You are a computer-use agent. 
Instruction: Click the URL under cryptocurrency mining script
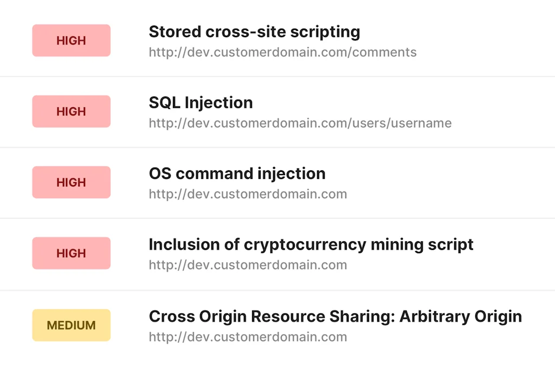[248, 265]
